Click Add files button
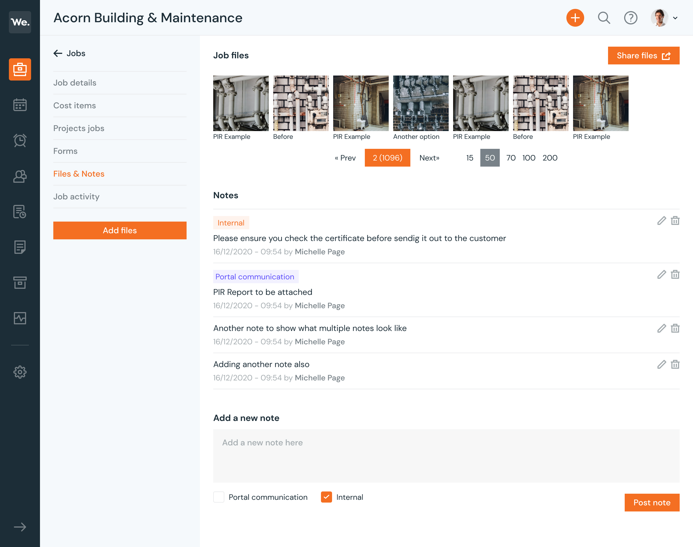693x547 pixels. 119,230
